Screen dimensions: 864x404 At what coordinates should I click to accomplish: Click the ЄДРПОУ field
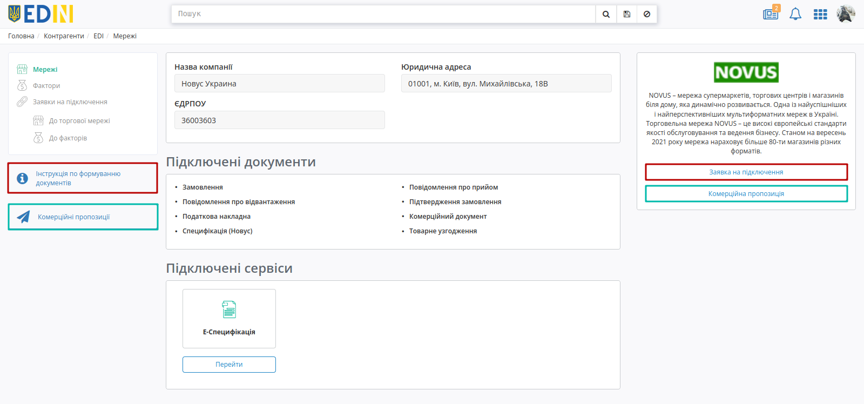pyautogui.click(x=280, y=120)
